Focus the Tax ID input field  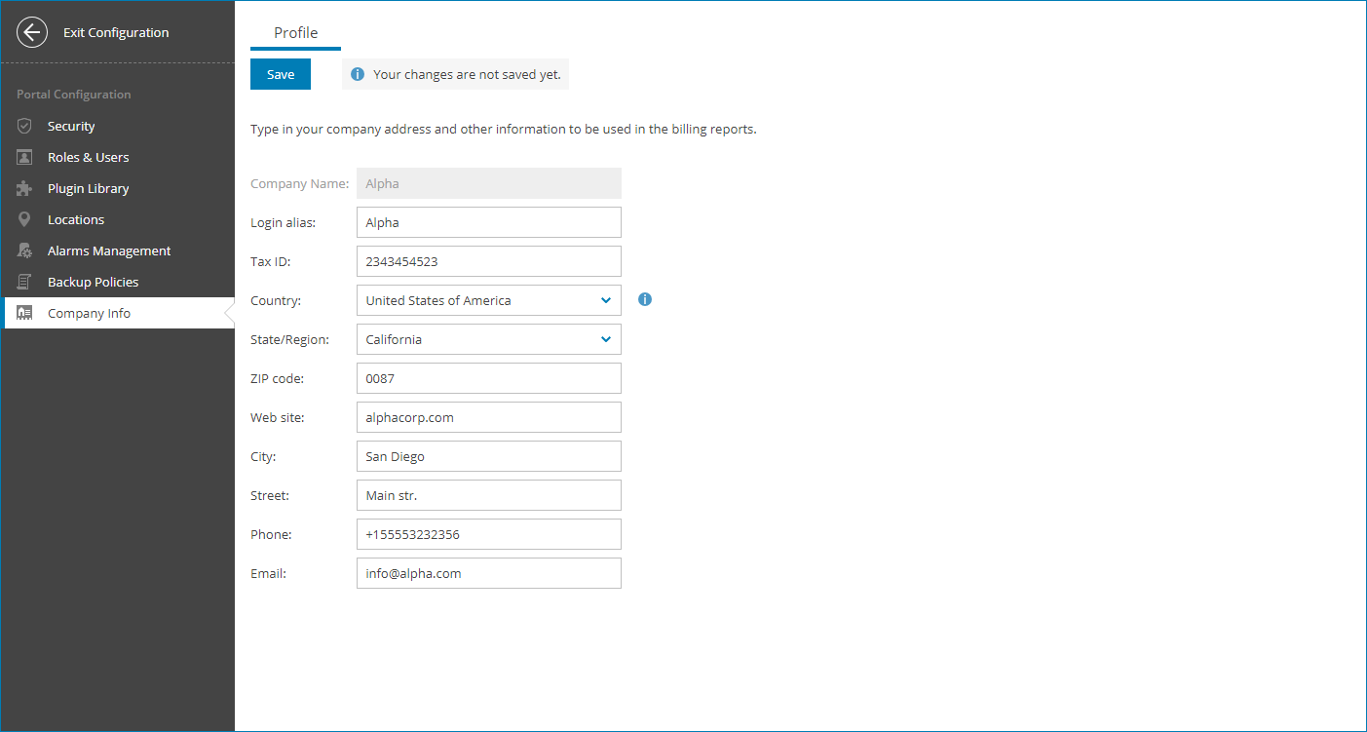point(488,261)
